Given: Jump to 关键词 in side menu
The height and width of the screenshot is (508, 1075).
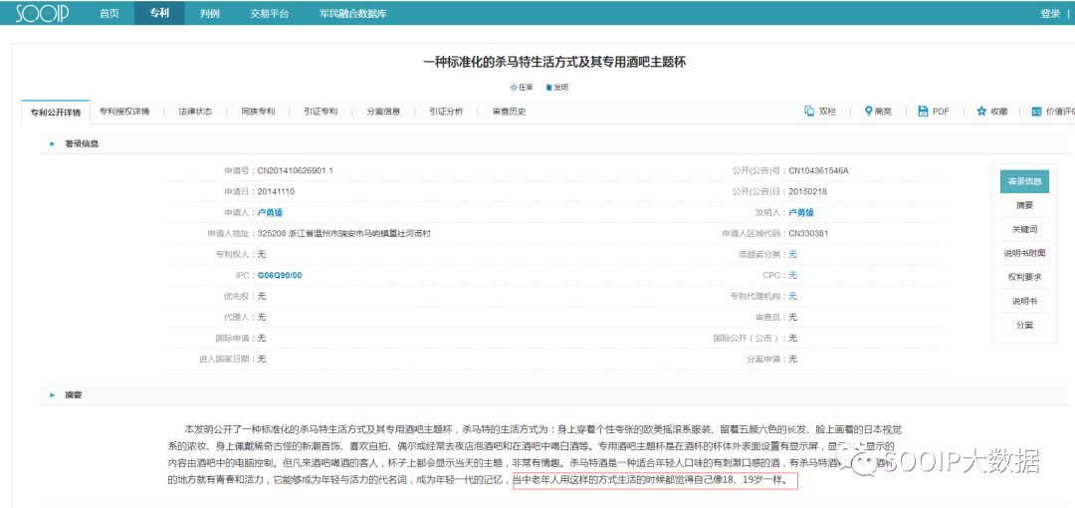Looking at the screenshot, I should pos(1024,229).
